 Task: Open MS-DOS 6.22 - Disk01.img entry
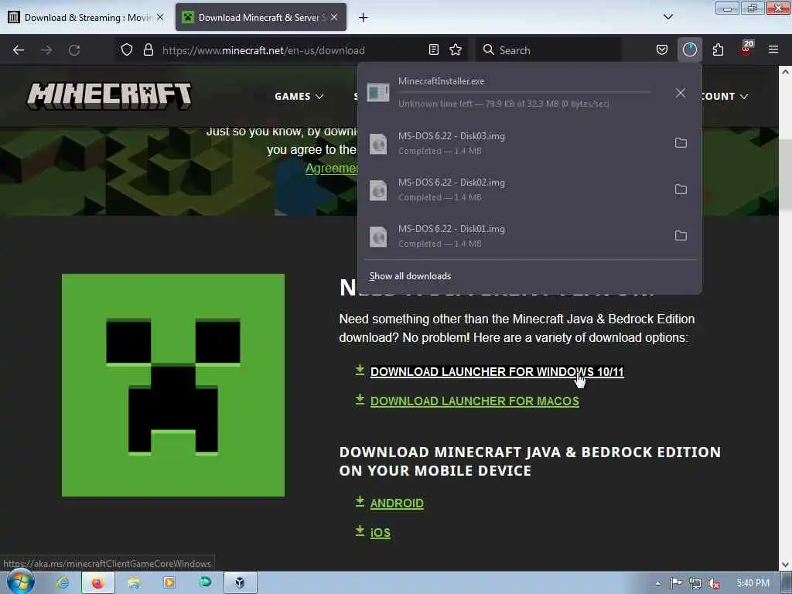point(513,236)
